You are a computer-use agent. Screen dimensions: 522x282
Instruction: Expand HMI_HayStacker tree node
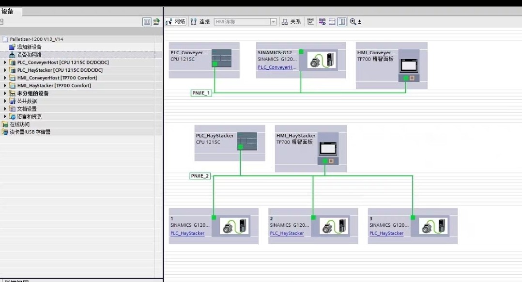(5, 85)
